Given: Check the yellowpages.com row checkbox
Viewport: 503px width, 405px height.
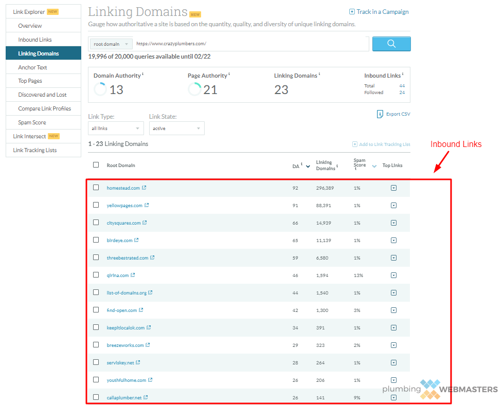Looking at the screenshot, I should 96,205.
